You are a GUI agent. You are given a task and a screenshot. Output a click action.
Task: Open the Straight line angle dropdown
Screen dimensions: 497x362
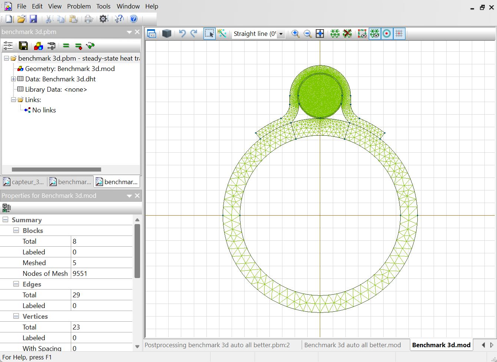coord(281,34)
